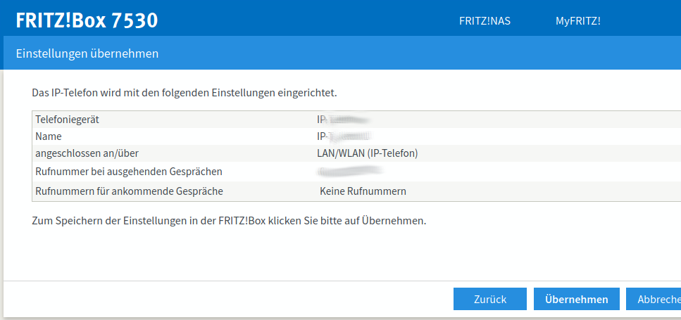The height and width of the screenshot is (320, 681).
Task: Click the blurred Name value
Action: point(344,136)
